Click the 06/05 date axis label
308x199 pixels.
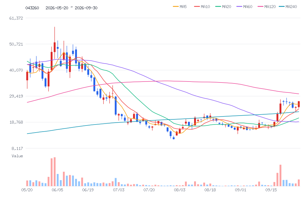tap(57, 190)
